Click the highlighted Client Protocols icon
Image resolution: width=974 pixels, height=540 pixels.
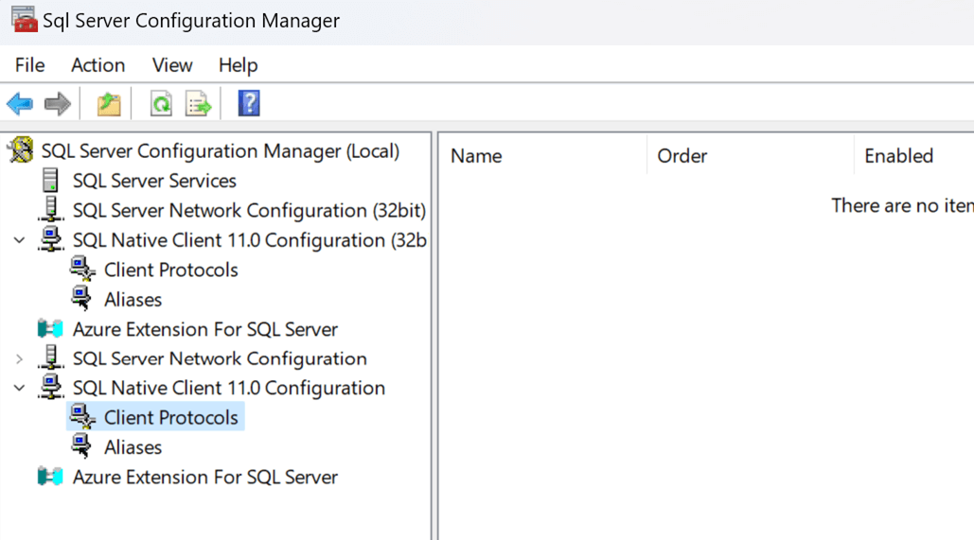tap(82, 417)
